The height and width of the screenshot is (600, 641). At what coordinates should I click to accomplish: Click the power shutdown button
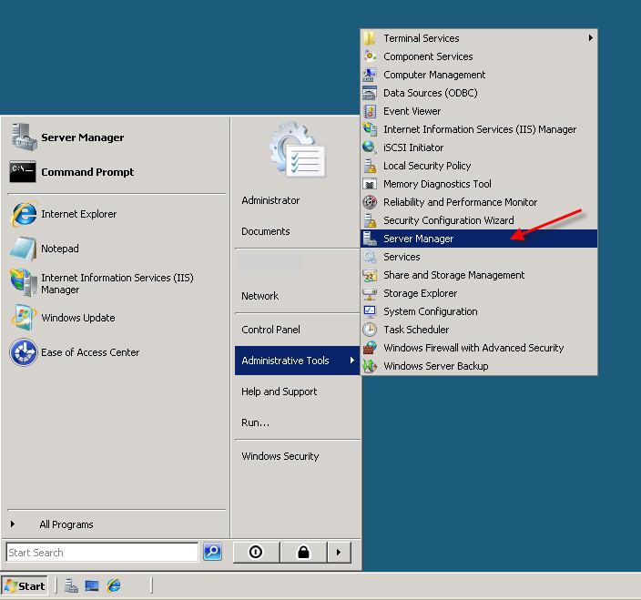pos(256,552)
